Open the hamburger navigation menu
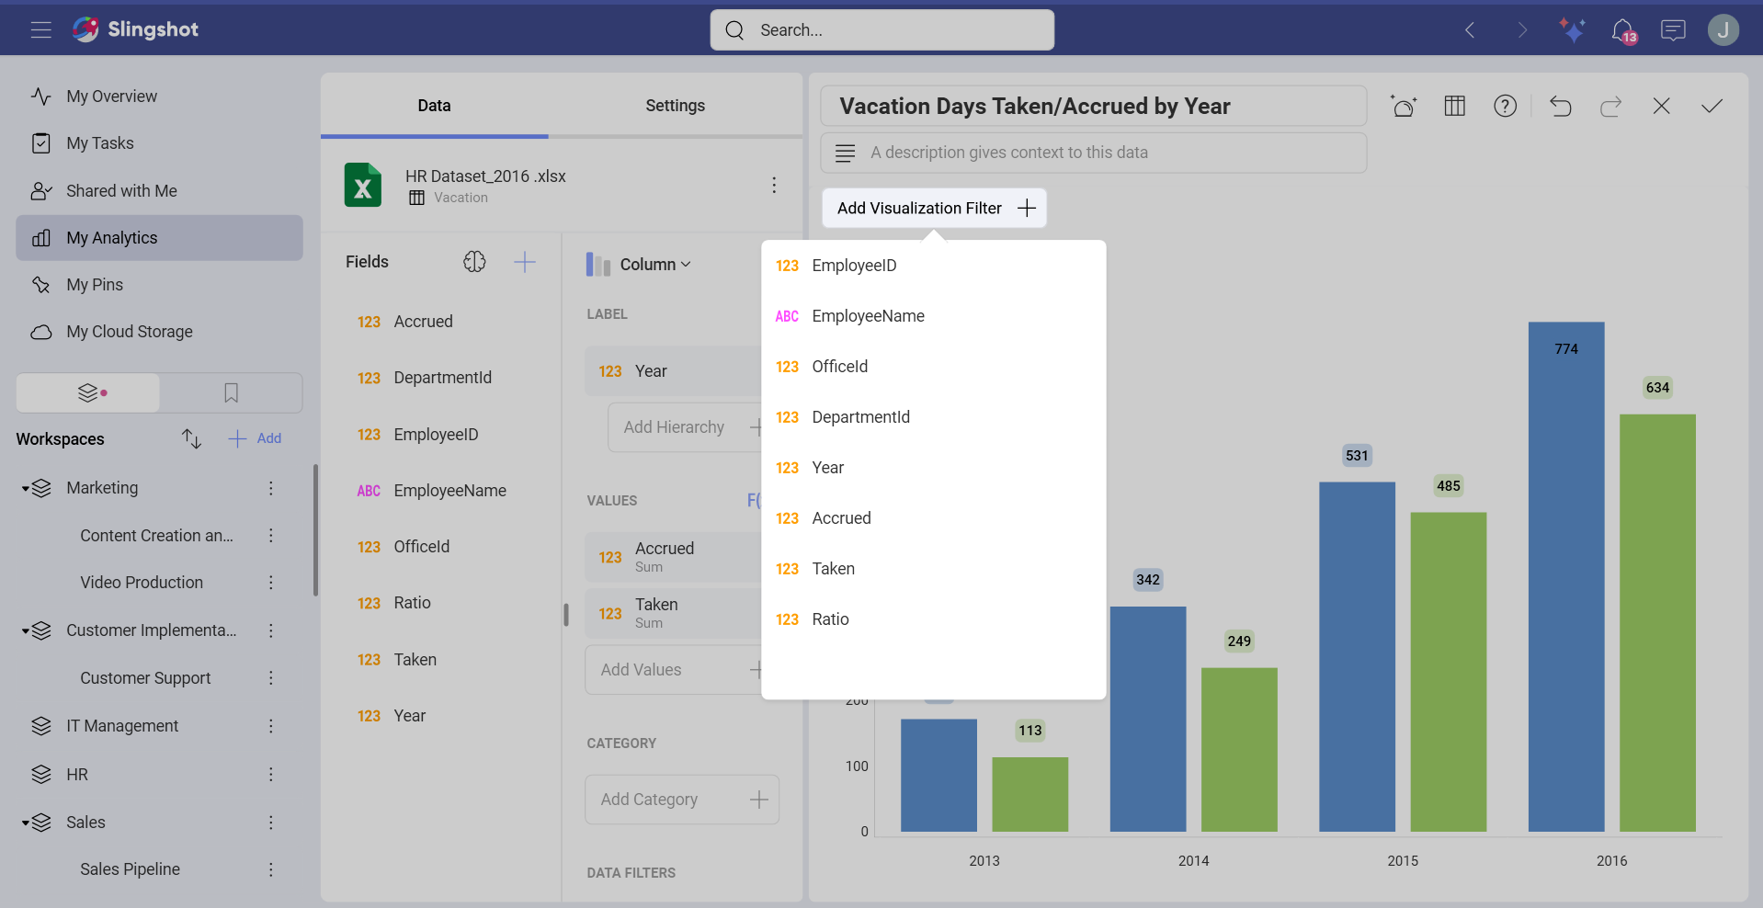Screen dimensions: 1763x908 click(x=40, y=29)
